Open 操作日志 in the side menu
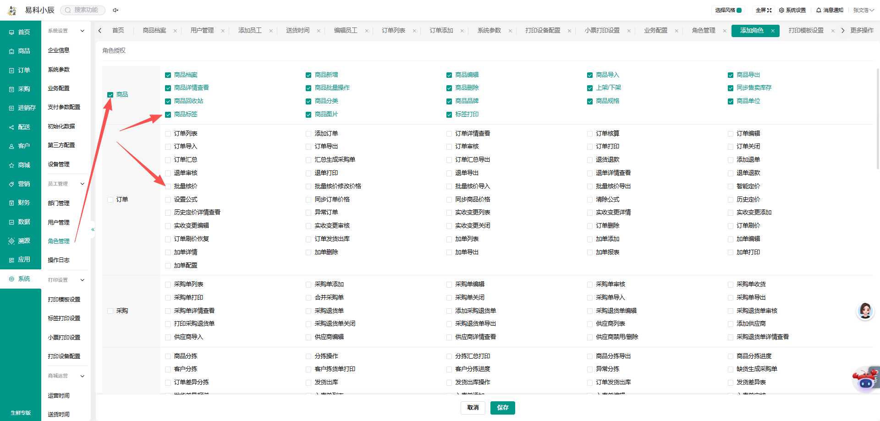 click(59, 260)
